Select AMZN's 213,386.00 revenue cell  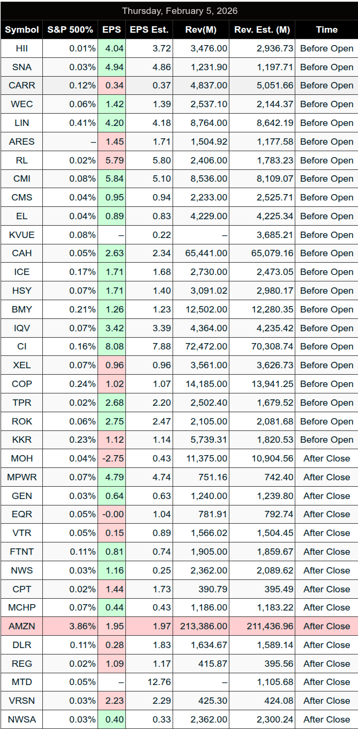[x=201, y=626]
